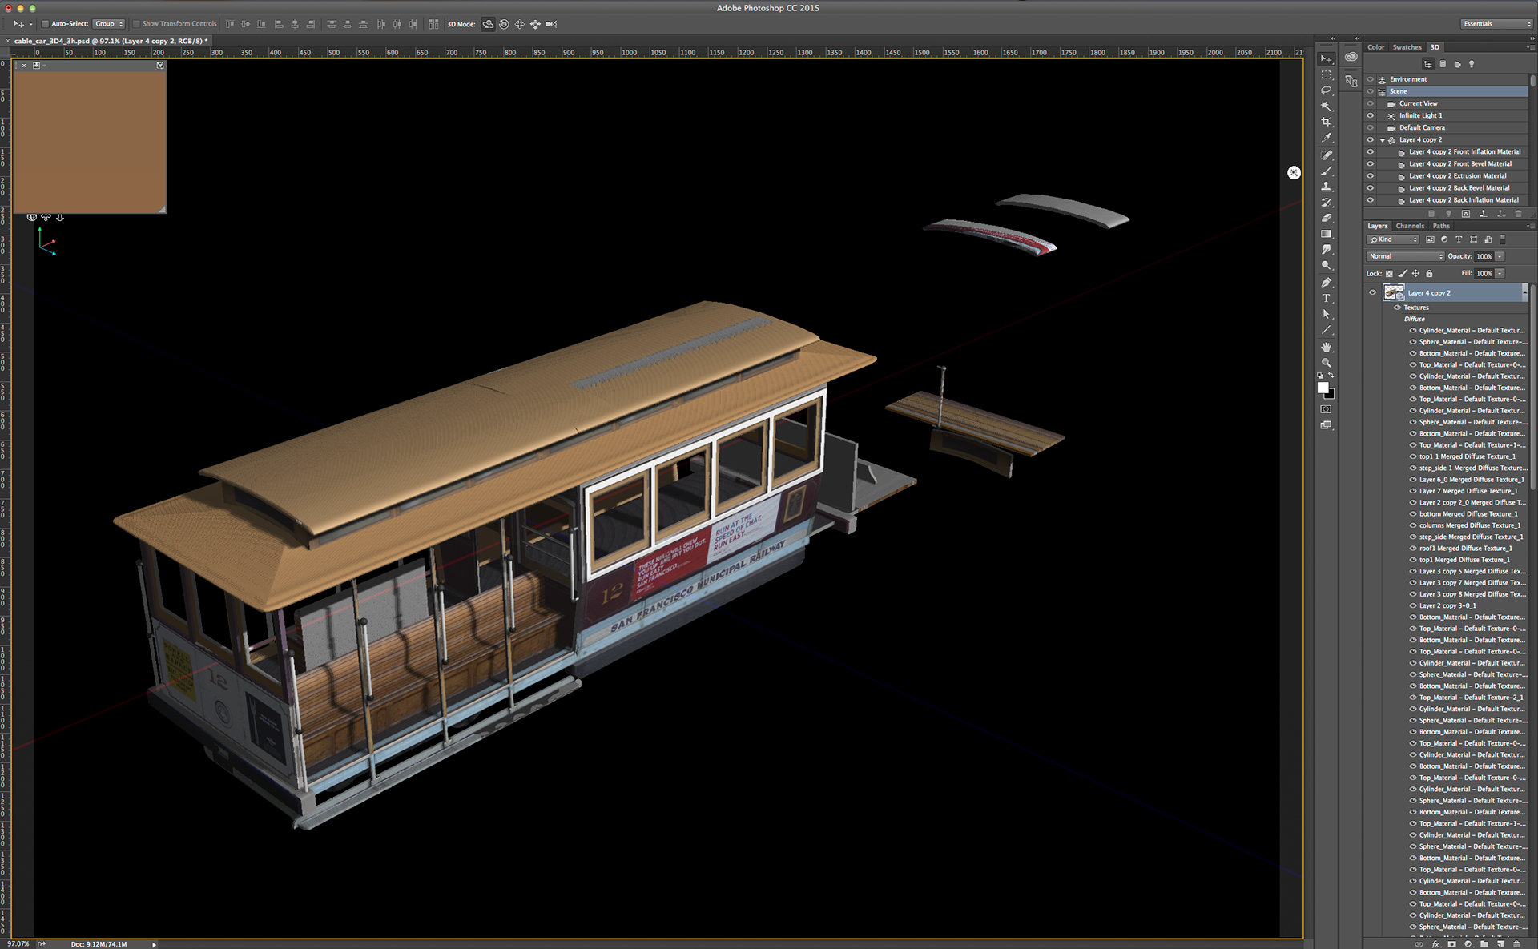Select the Pen tool
This screenshot has height=949, width=1538.
(x=1327, y=282)
